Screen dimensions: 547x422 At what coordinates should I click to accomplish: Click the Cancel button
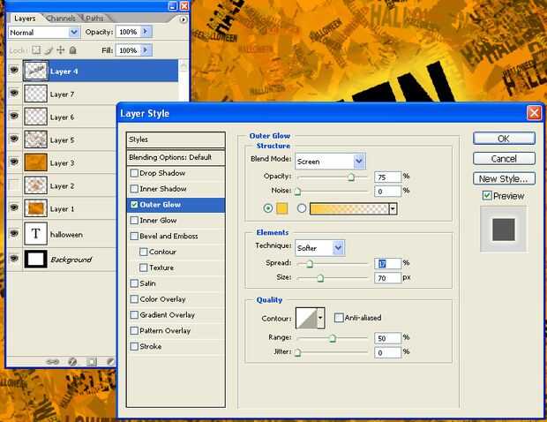[504, 158]
